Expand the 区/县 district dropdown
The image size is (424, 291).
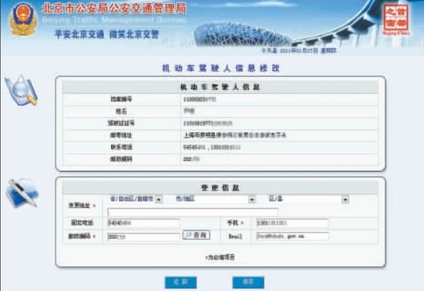[308, 199]
